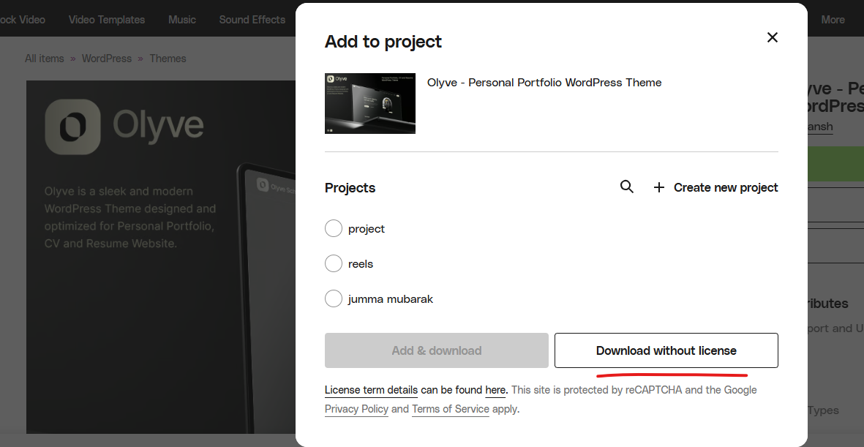Open the Video Templates menu
Screen dimensions: 864x447
pos(107,20)
